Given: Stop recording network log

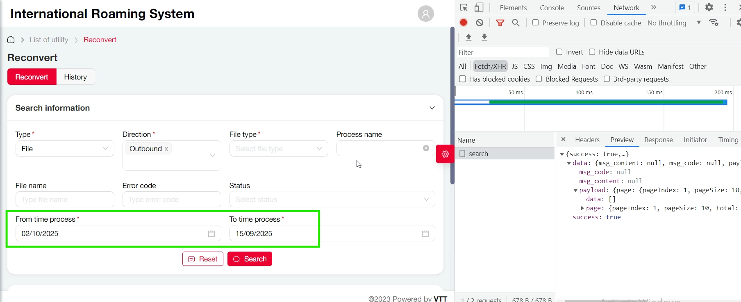Looking at the screenshot, I should pyautogui.click(x=464, y=23).
